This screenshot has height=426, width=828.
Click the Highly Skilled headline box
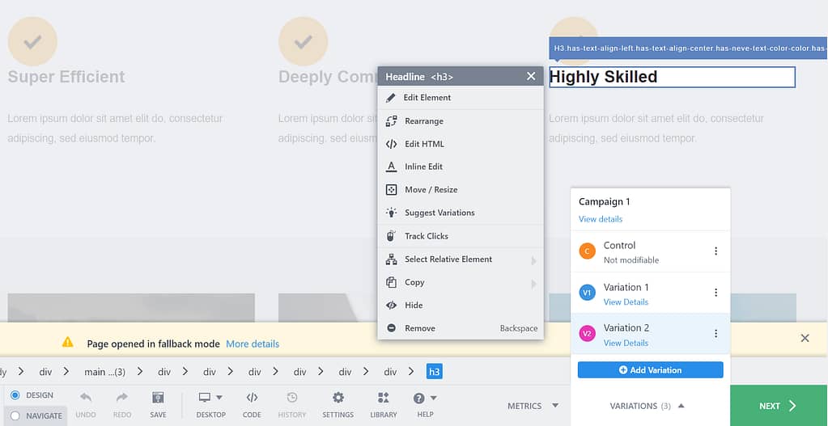pos(672,77)
